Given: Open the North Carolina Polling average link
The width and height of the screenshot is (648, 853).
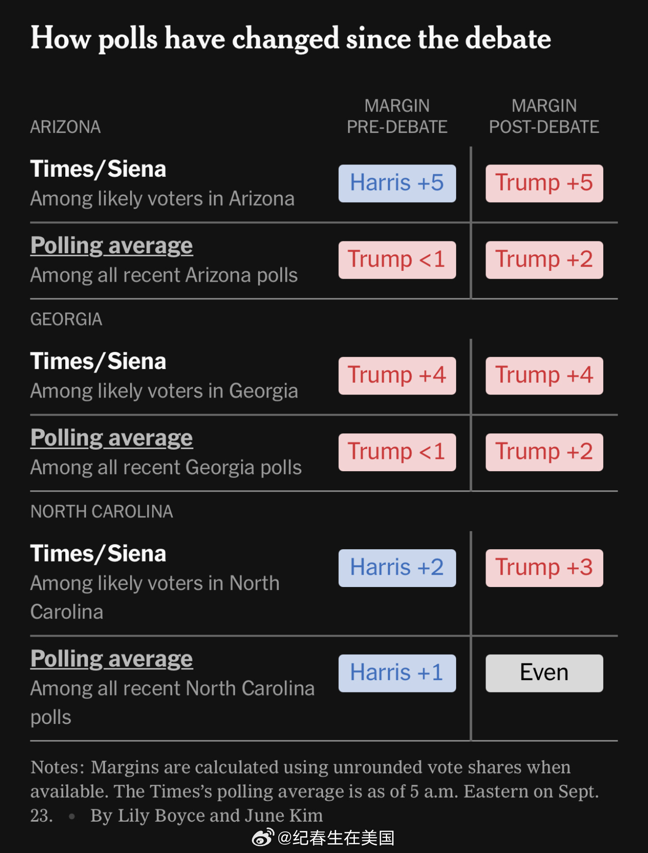Looking at the screenshot, I should [111, 659].
